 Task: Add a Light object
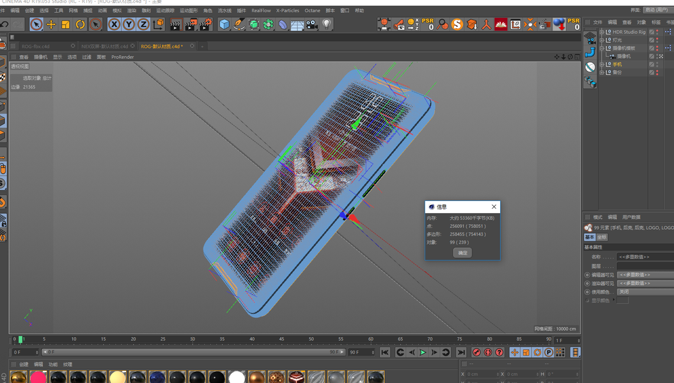(x=327, y=24)
